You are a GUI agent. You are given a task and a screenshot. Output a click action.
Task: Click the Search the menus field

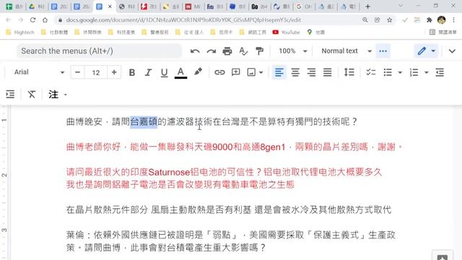tap(100, 51)
